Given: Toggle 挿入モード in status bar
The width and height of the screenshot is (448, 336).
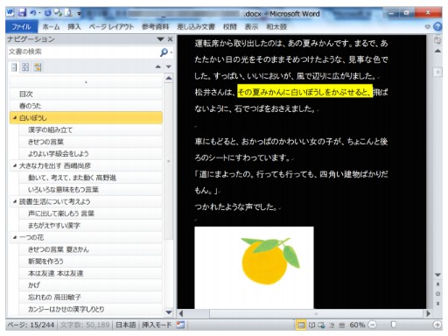Looking at the screenshot, I should tap(157, 325).
